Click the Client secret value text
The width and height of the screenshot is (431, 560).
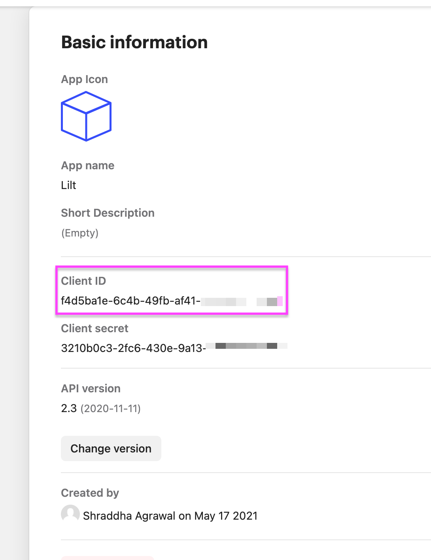[174, 348]
